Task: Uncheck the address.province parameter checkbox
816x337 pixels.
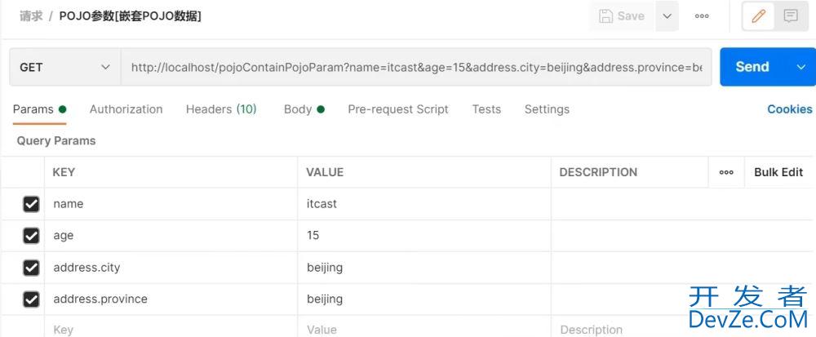Action: [31, 299]
